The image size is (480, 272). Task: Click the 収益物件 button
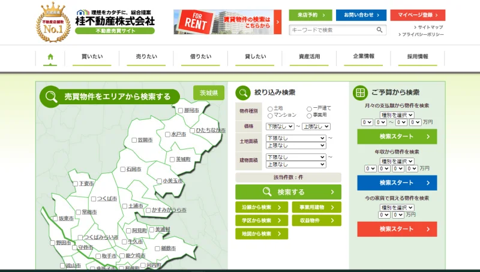pyautogui.click(x=317, y=220)
